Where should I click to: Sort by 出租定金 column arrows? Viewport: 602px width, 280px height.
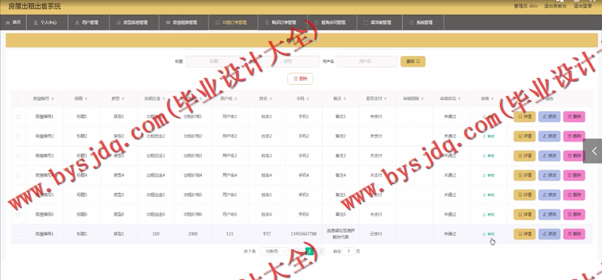(163, 99)
